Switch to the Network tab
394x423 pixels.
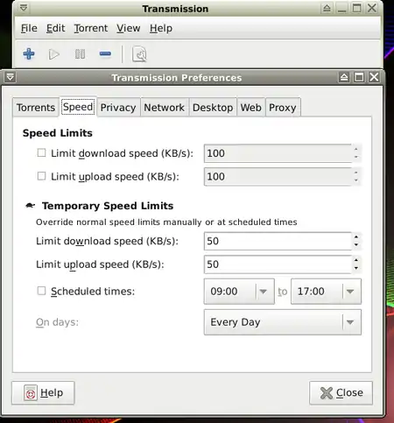tap(164, 108)
